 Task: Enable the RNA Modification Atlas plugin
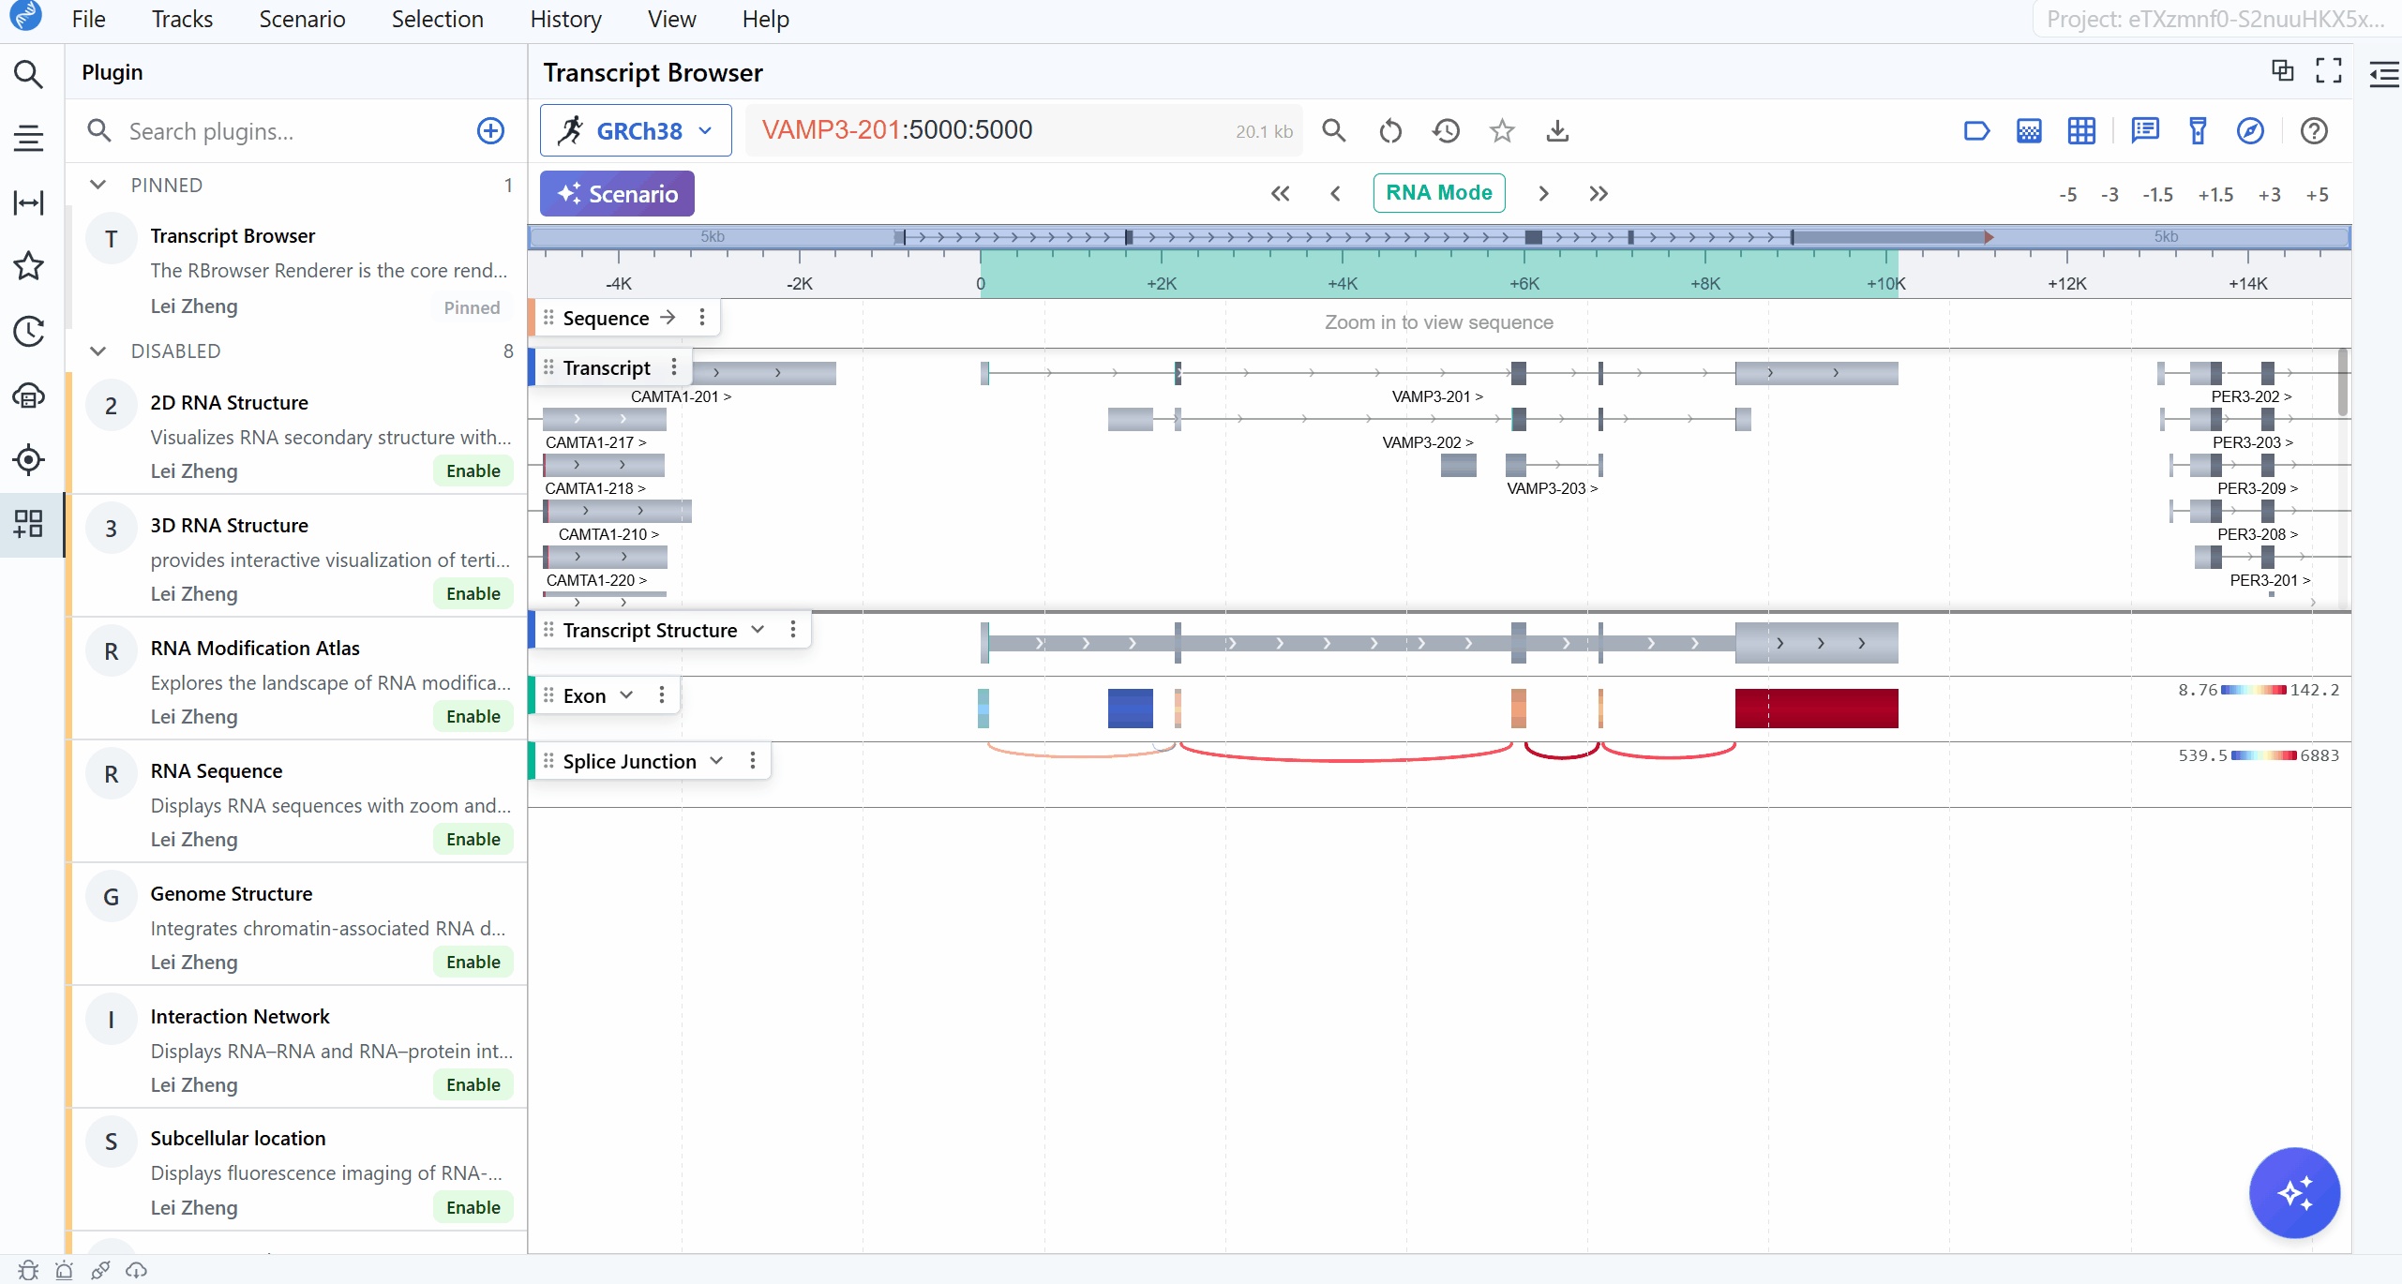click(473, 716)
